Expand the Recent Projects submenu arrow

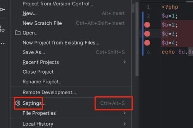[124, 62]
